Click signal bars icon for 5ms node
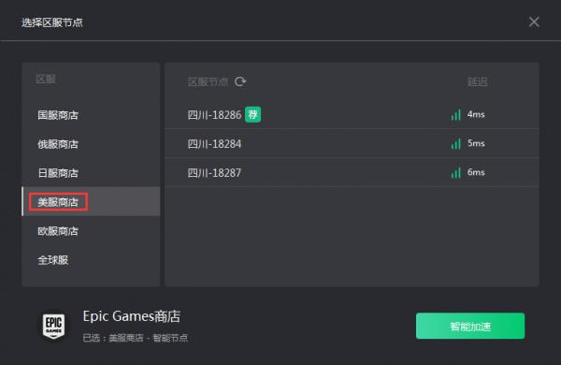Image resolution: width=561 pixels, height=365 pixels. [x=456, y=143]
